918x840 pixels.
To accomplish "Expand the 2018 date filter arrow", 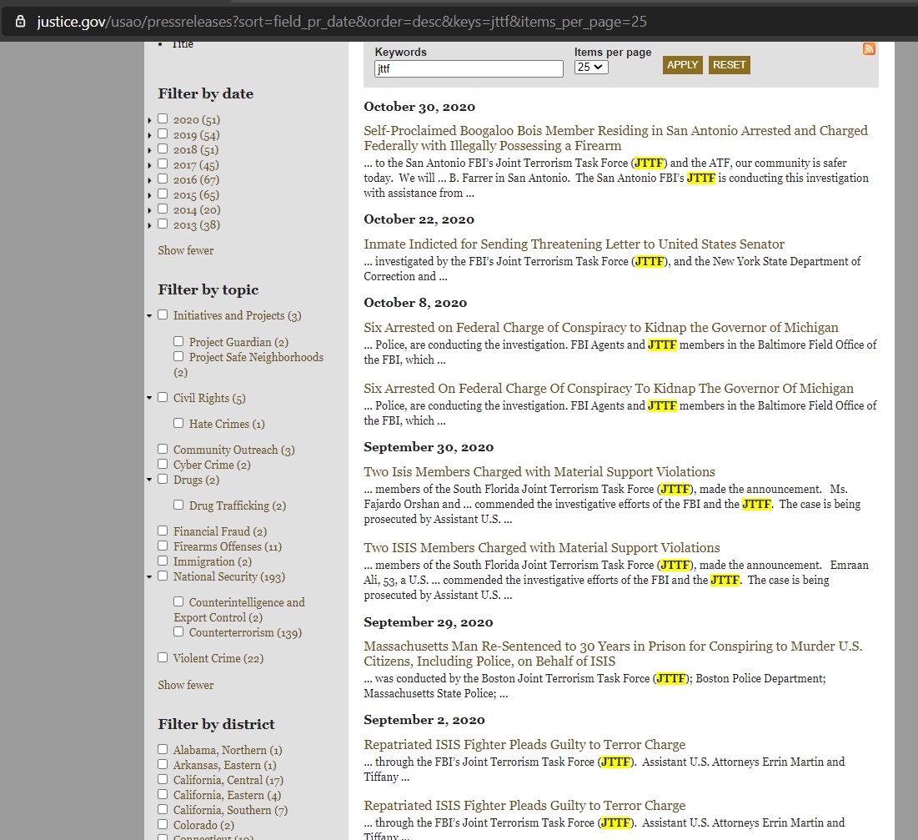I will [150, 150].
